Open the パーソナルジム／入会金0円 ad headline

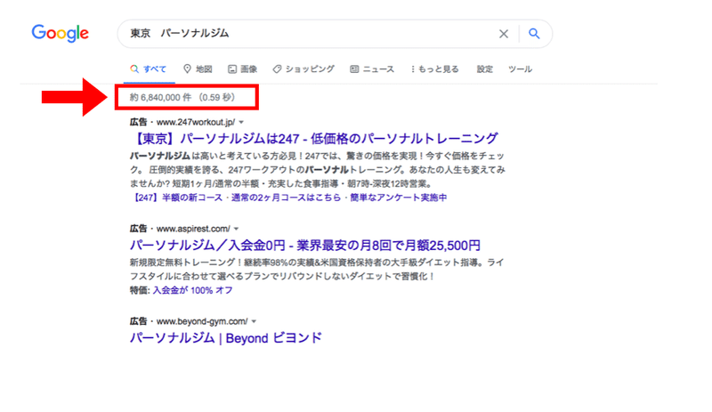coord(305,246)
